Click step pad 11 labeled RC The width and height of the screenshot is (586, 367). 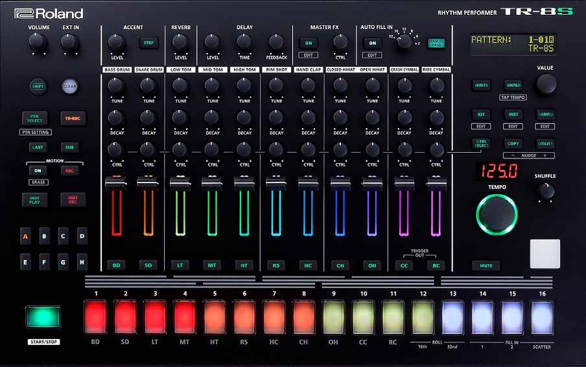[393, 317]
